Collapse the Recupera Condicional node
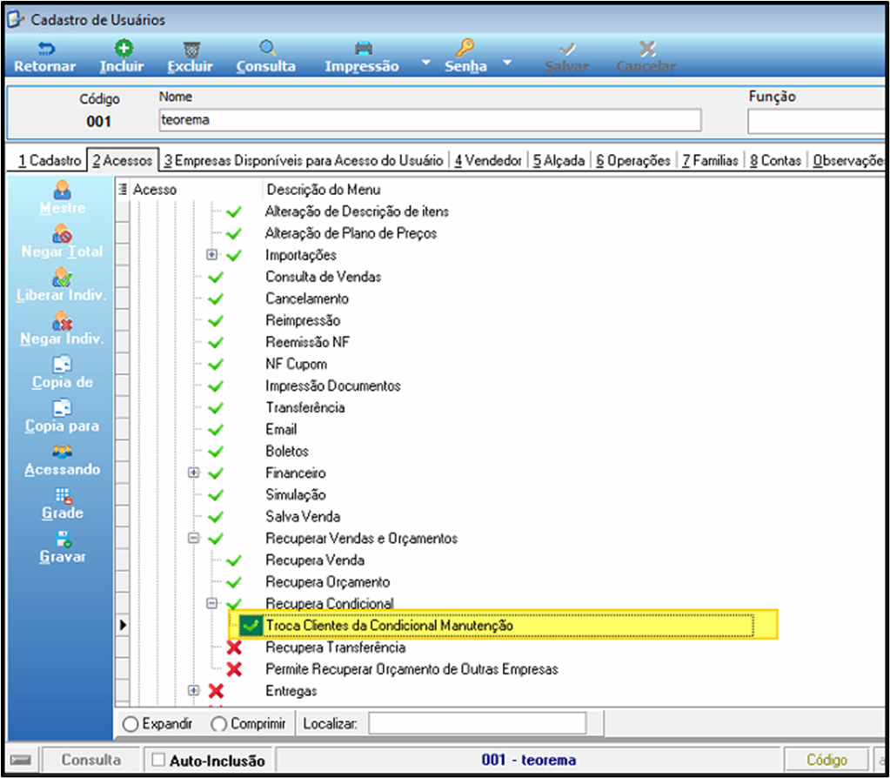Screen dimensions: 890x778 click(211, 603)
